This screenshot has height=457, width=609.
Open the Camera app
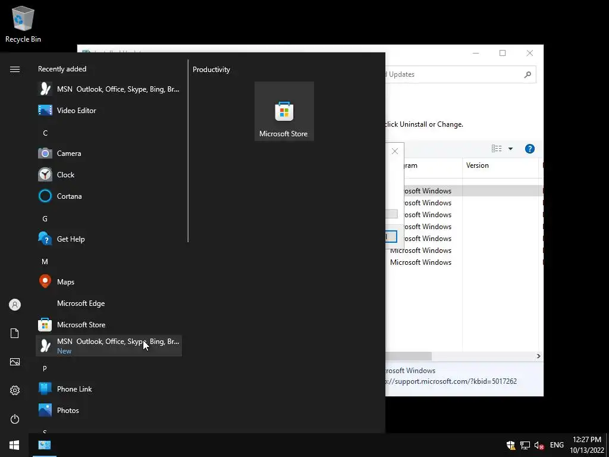109,153
